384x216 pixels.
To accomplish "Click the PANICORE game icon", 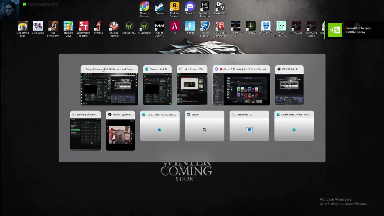I will click(296, 28).
